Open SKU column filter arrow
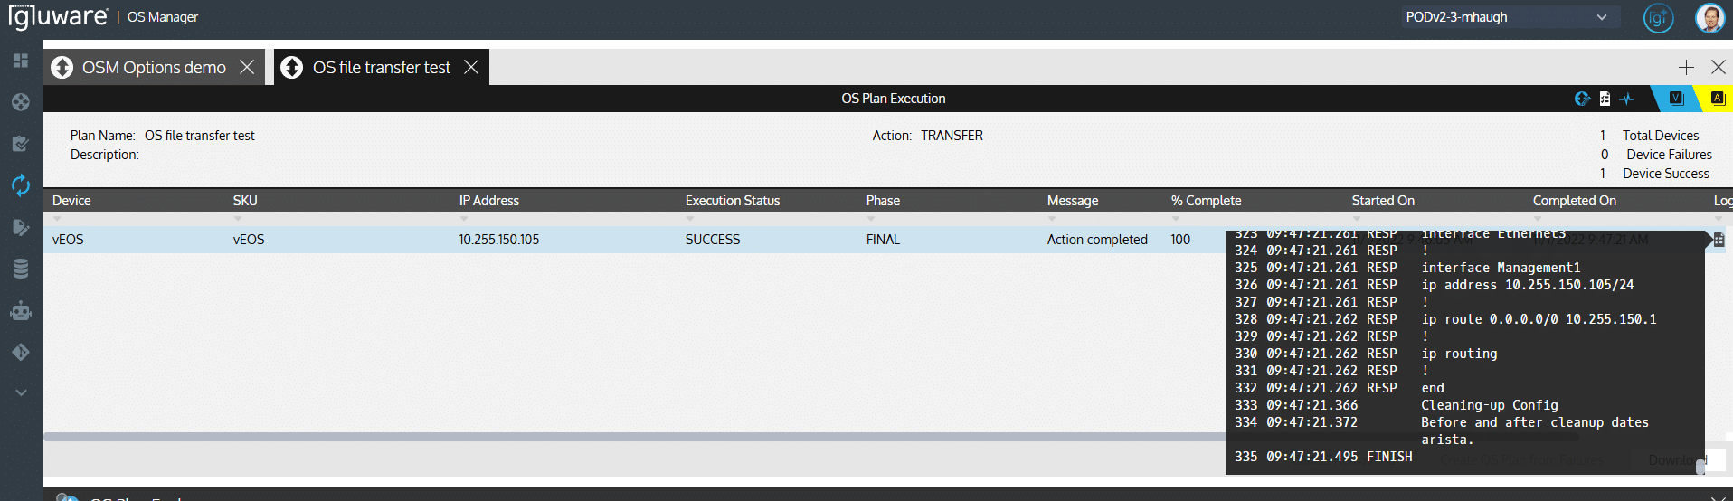The width and height of the screenshot is (1733, 501). [238, 219]
